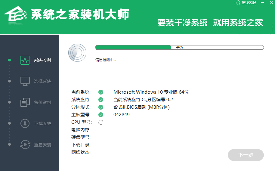Open the 备份资料 documents icon
275x171 pixels.
click(25, 102)
